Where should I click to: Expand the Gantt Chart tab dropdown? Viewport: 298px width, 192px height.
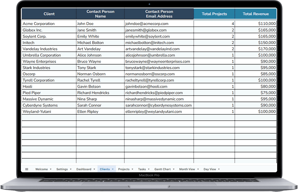pos(173,169)
